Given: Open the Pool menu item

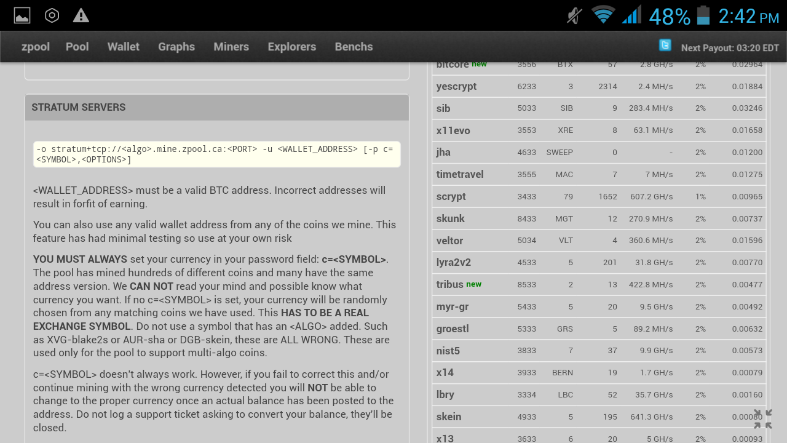Looking at the screenshot, I should [77, 47].
